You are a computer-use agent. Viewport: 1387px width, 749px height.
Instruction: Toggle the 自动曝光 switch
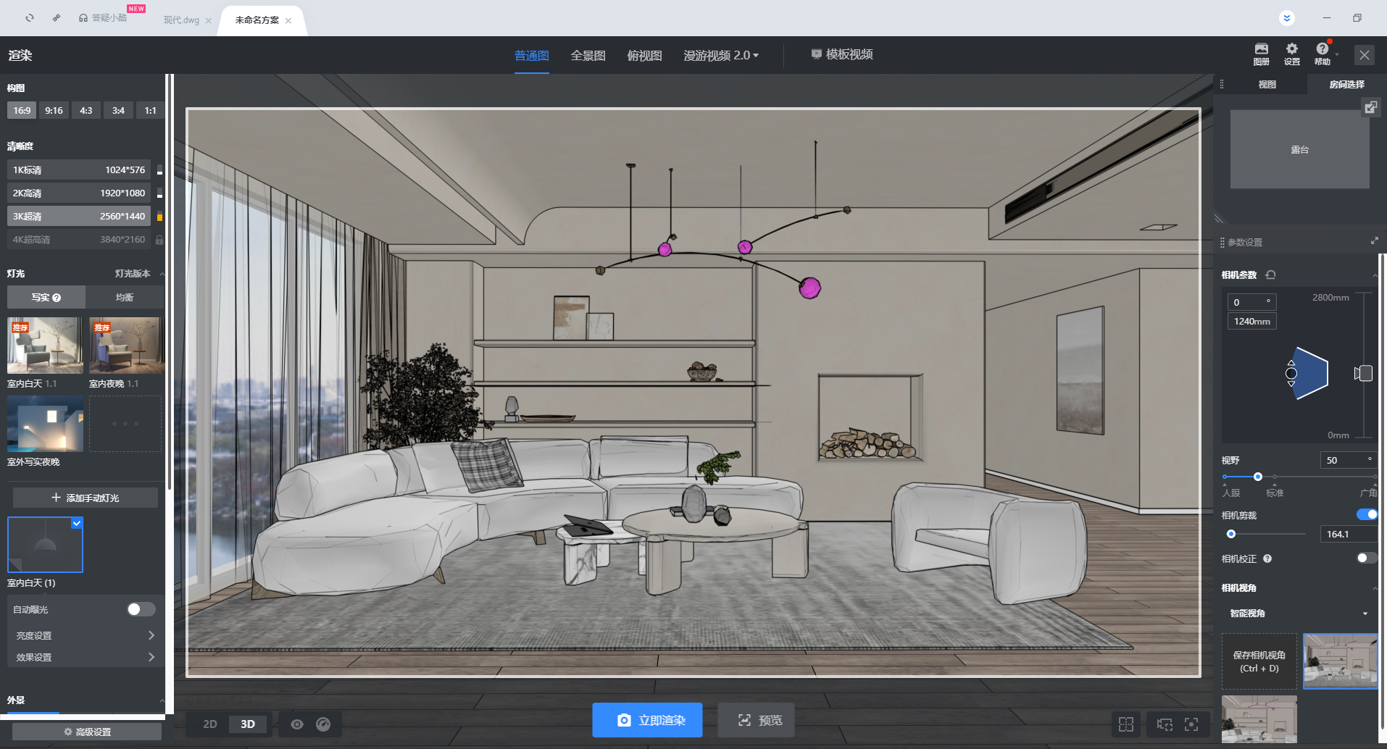pyautogui.click(x=141, y=609)
